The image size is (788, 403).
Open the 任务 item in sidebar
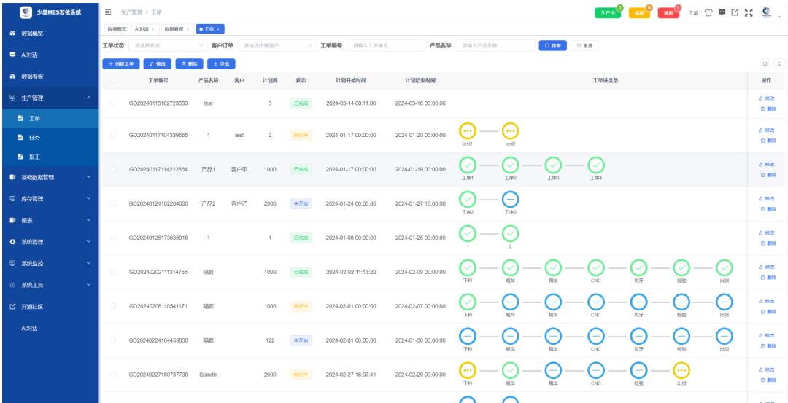point(50,138)
